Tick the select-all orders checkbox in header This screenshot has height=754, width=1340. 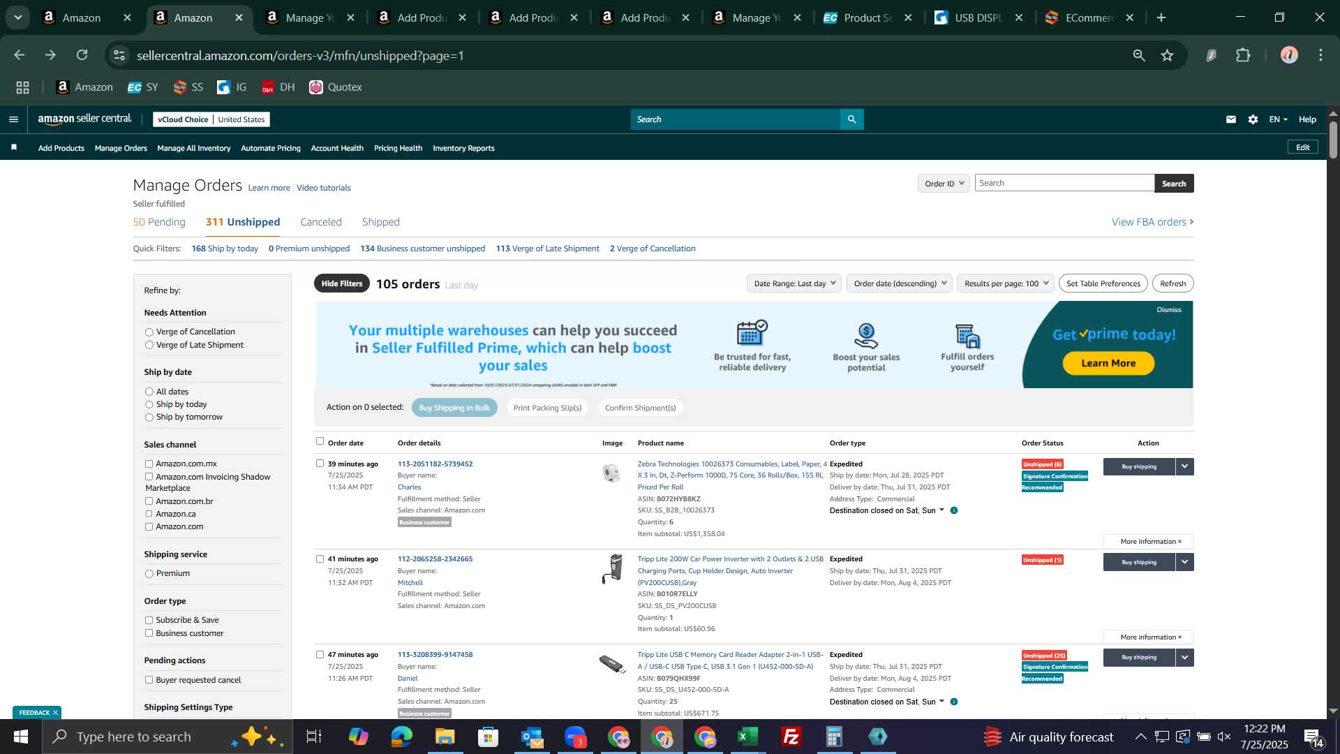[320, 441]
